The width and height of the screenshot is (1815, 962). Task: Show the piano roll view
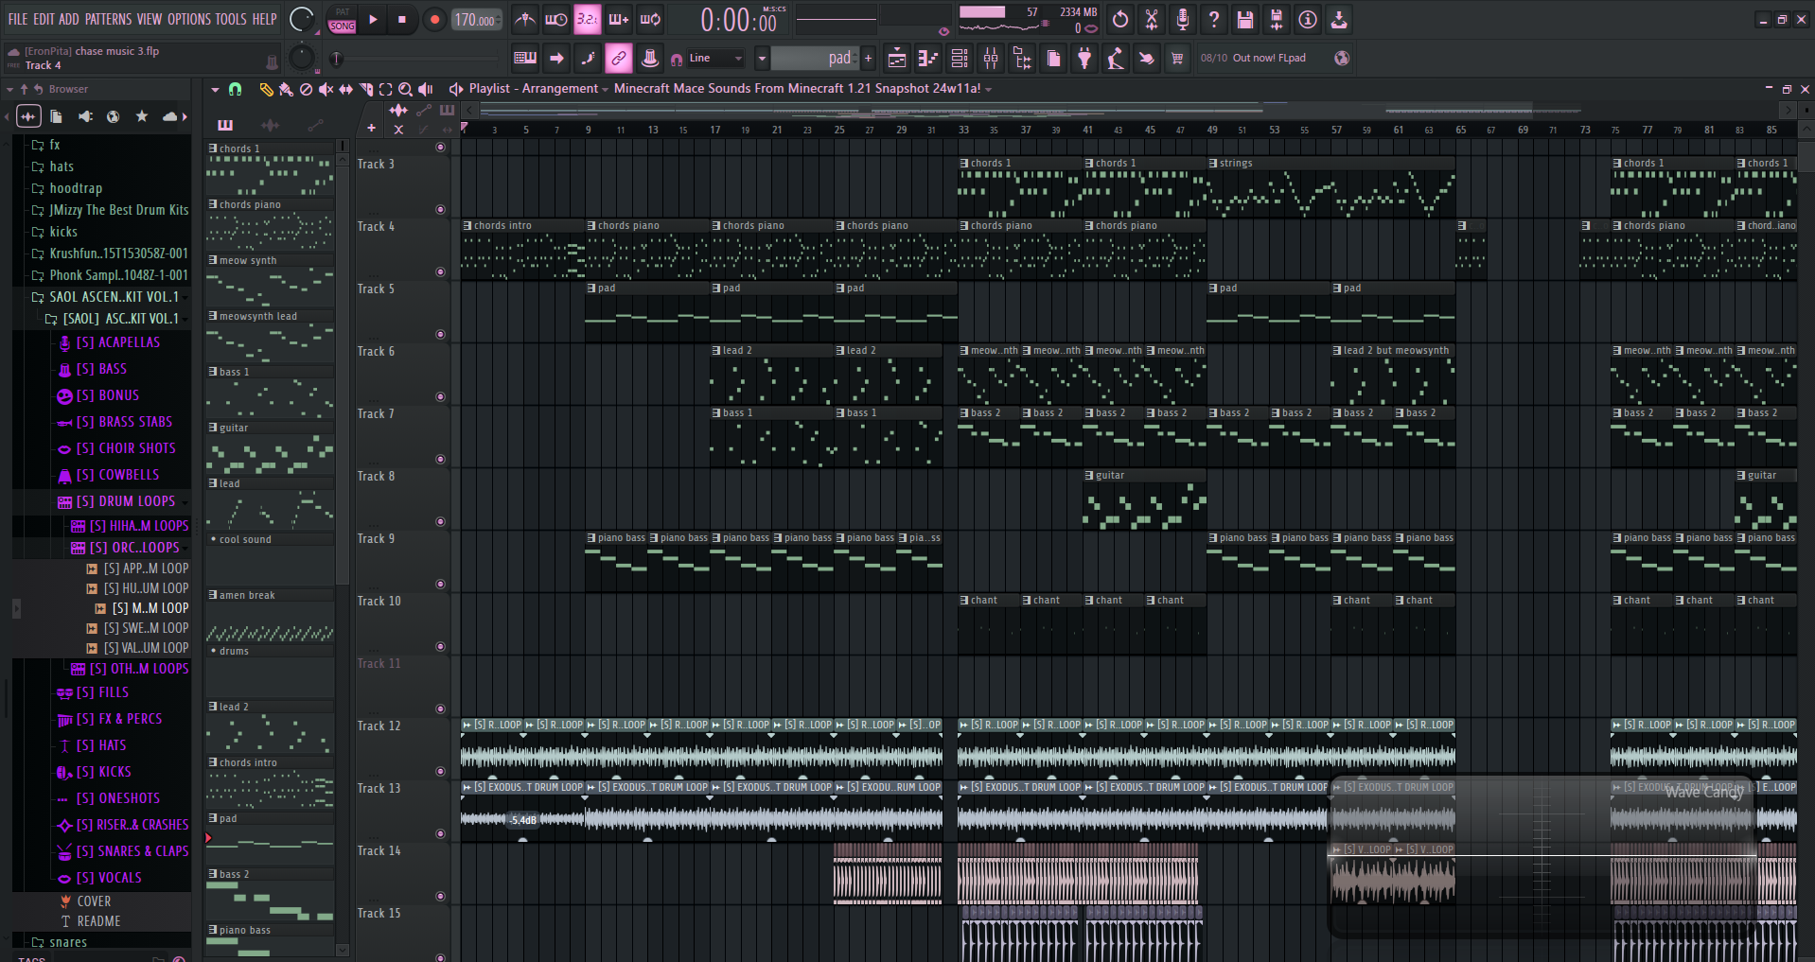point(928,59)
